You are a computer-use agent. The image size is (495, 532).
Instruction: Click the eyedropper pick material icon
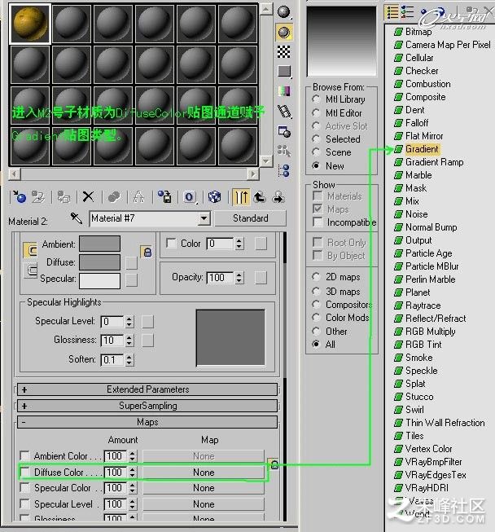pyautogui.click(x=77, y=218)
